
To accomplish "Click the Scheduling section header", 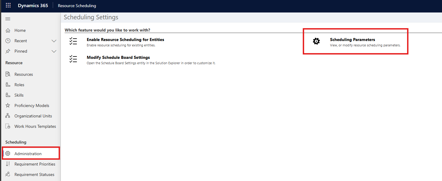I will [x=16, y=142].
